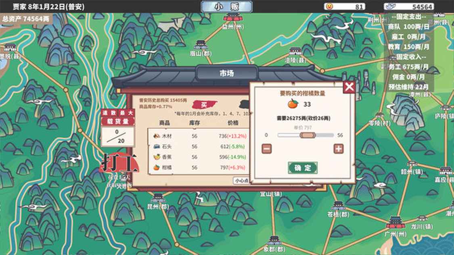Select 涪陵(县) city on map
This screenshot has width=454, height=255.
click(295, 56)
